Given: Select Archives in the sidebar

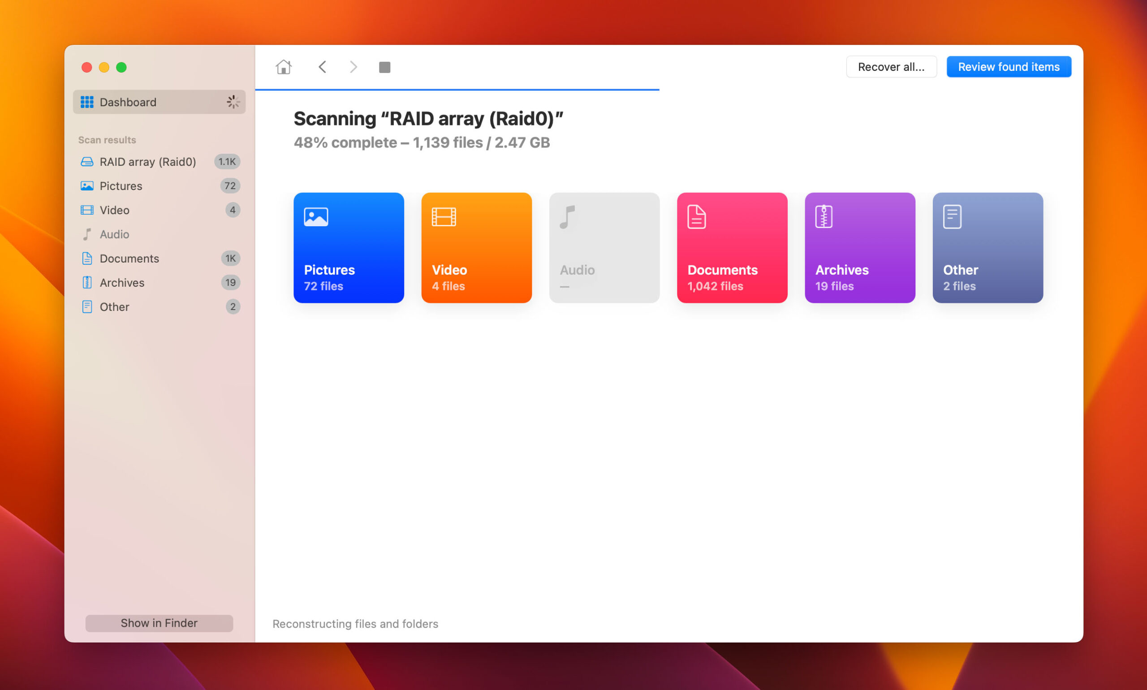Looking at the screenshot, I should (x=159, y=282).
